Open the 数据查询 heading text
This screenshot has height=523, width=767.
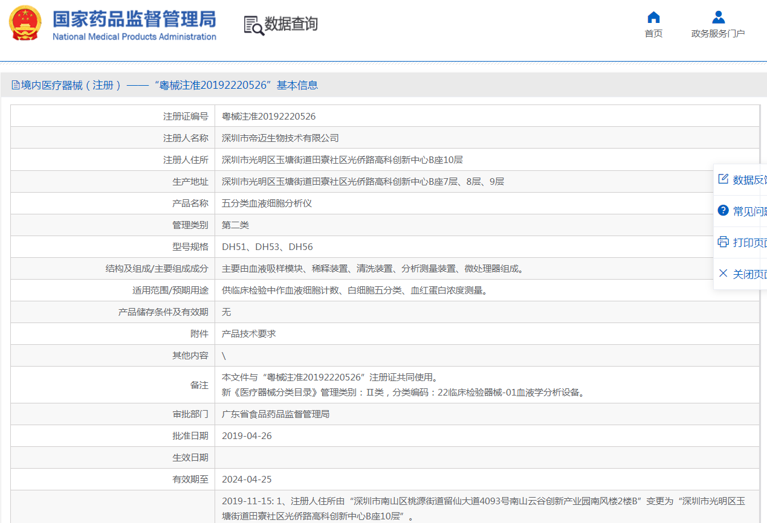[291, 24]
